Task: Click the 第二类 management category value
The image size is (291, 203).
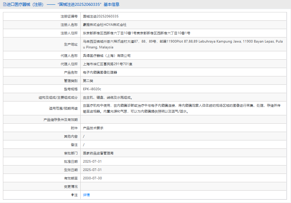Action: click(88, 81)
